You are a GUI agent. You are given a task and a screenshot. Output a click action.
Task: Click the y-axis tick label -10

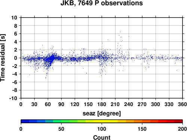click(13, 98)
